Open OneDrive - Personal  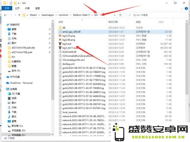[x=21, y=83]
